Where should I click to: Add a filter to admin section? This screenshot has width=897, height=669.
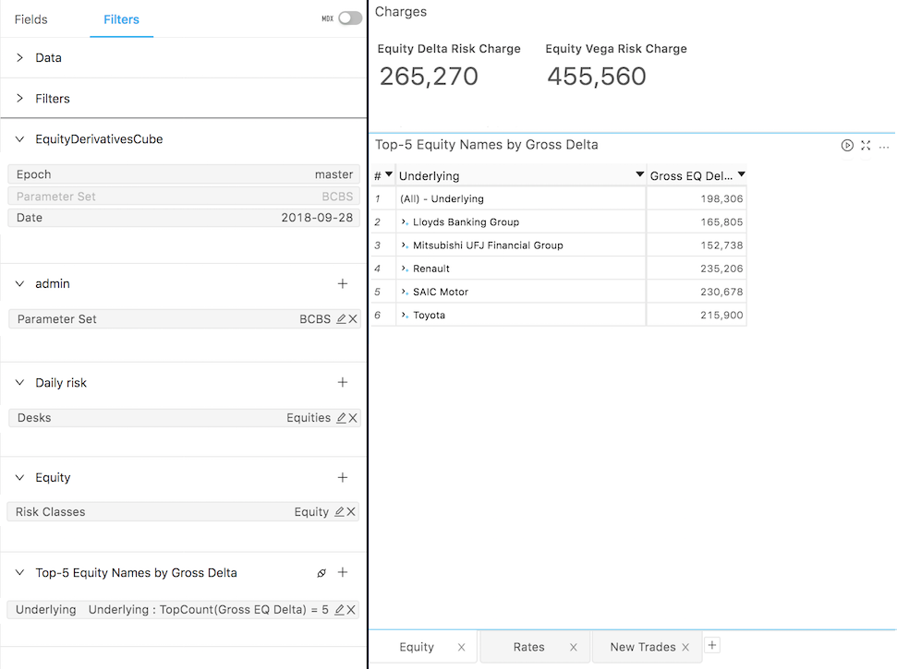pyautogui.click(x=343, y=284)
